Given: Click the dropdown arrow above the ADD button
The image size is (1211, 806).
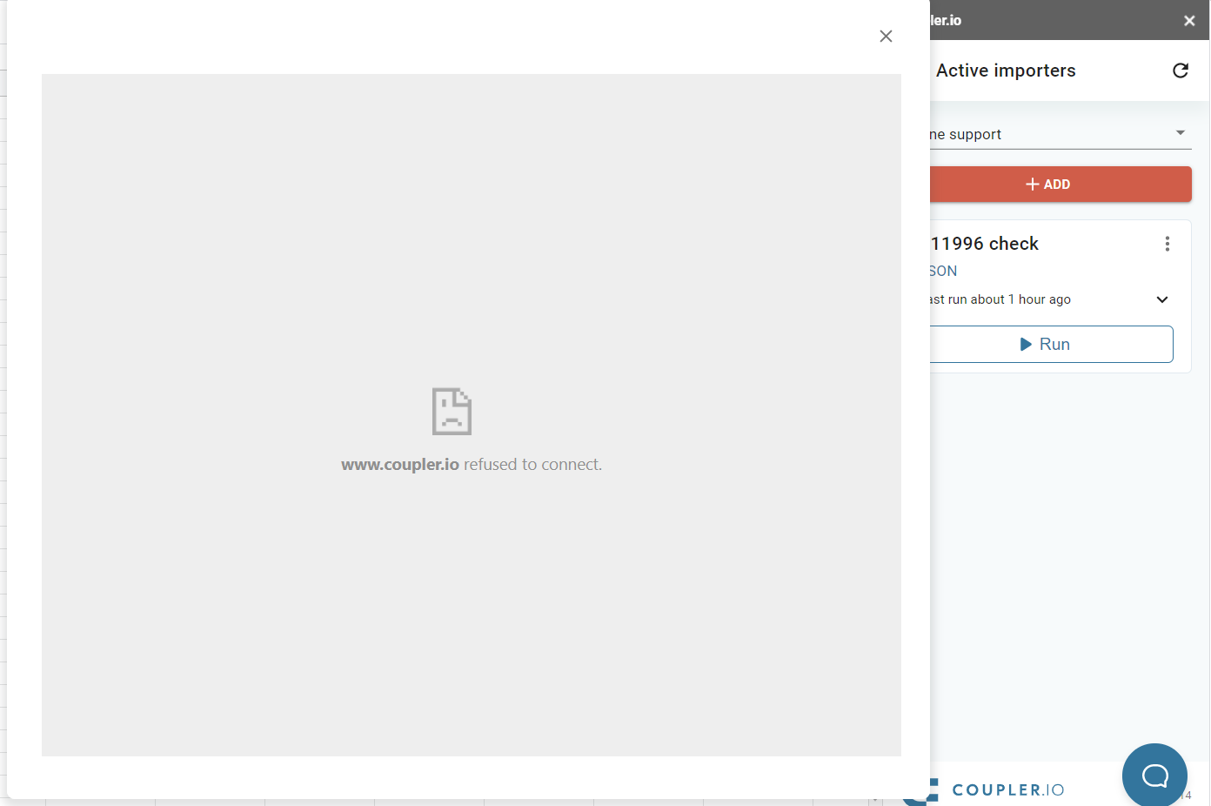Looking at the screenshot, I should point(1181,133).
